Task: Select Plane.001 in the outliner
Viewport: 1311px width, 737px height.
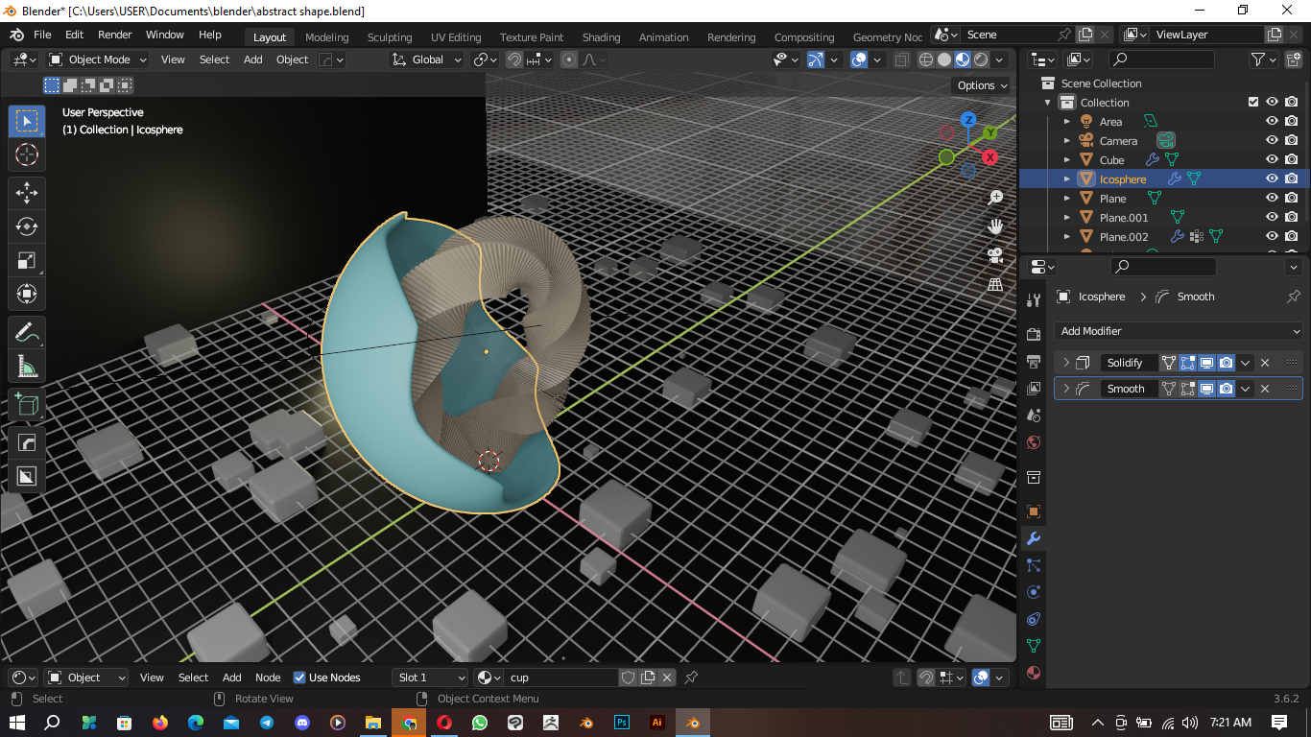Action: coord(1124,217)
